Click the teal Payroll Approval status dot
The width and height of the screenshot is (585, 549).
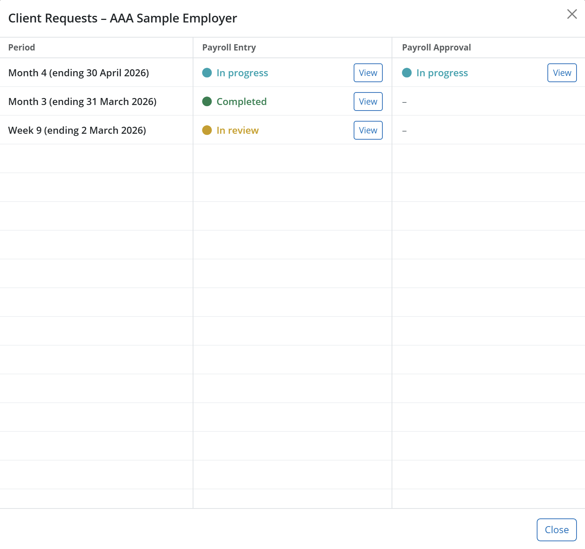tap(407, 73)
